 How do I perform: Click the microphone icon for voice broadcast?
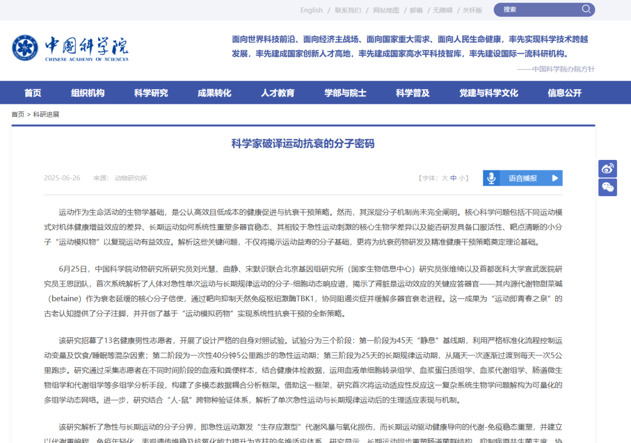click(x=491, y=178)
